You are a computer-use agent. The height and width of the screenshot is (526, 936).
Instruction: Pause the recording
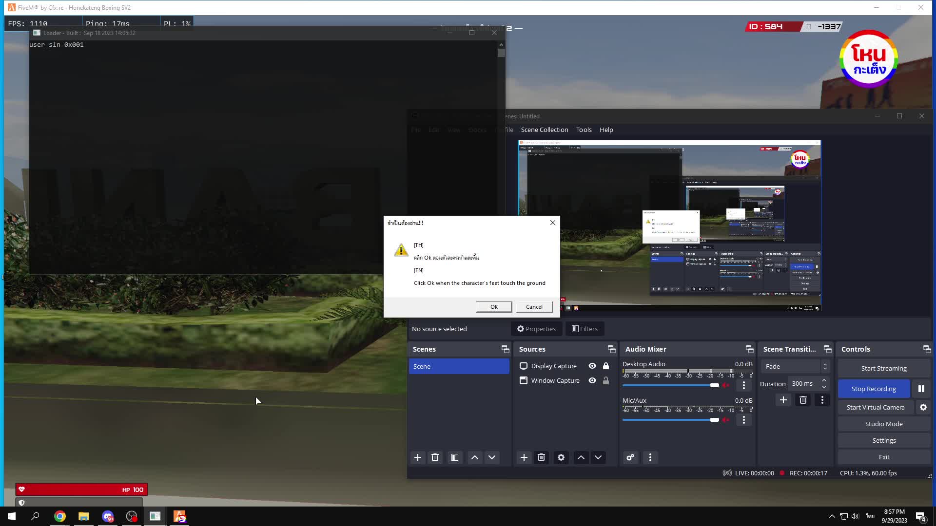tap(921, 389)
